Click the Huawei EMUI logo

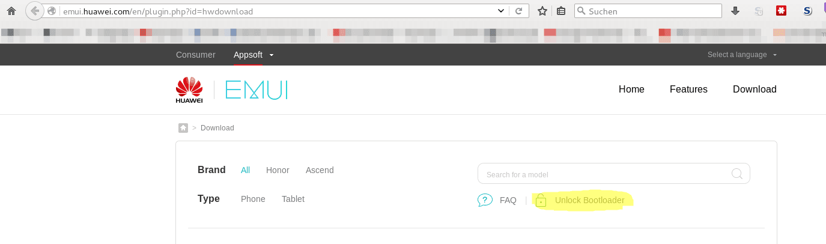tap(232, 90)
